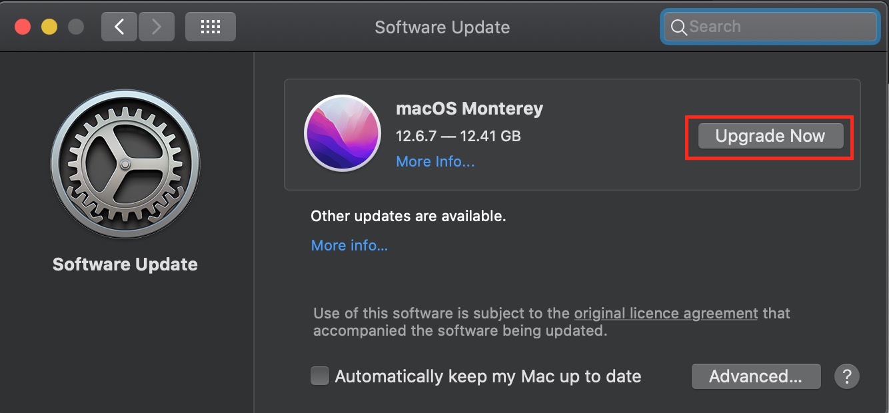Click the Software Update window title

coord(443,27)
